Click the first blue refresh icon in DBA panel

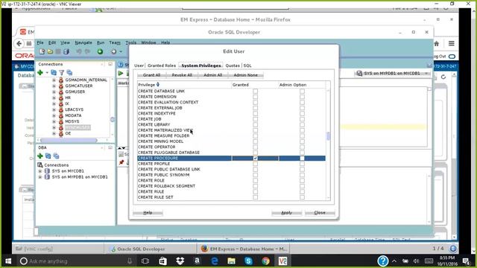coord(48,156)
